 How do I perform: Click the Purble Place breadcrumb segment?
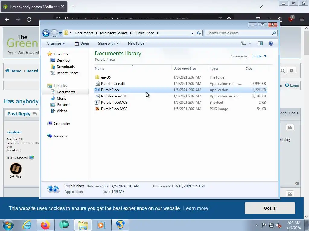(144, 33)
